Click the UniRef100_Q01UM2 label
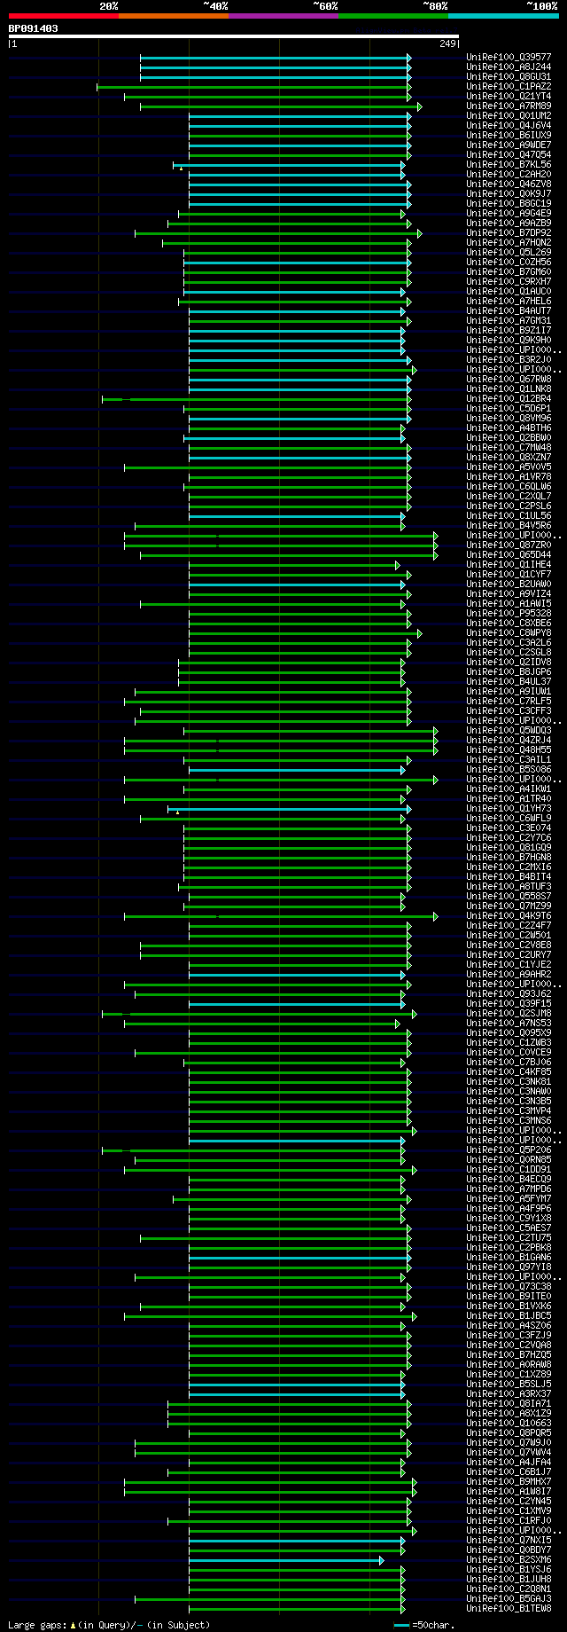The image size is (567, 1632). [509, 115]
